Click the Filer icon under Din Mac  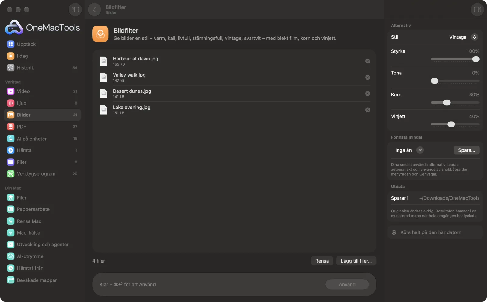11,198
